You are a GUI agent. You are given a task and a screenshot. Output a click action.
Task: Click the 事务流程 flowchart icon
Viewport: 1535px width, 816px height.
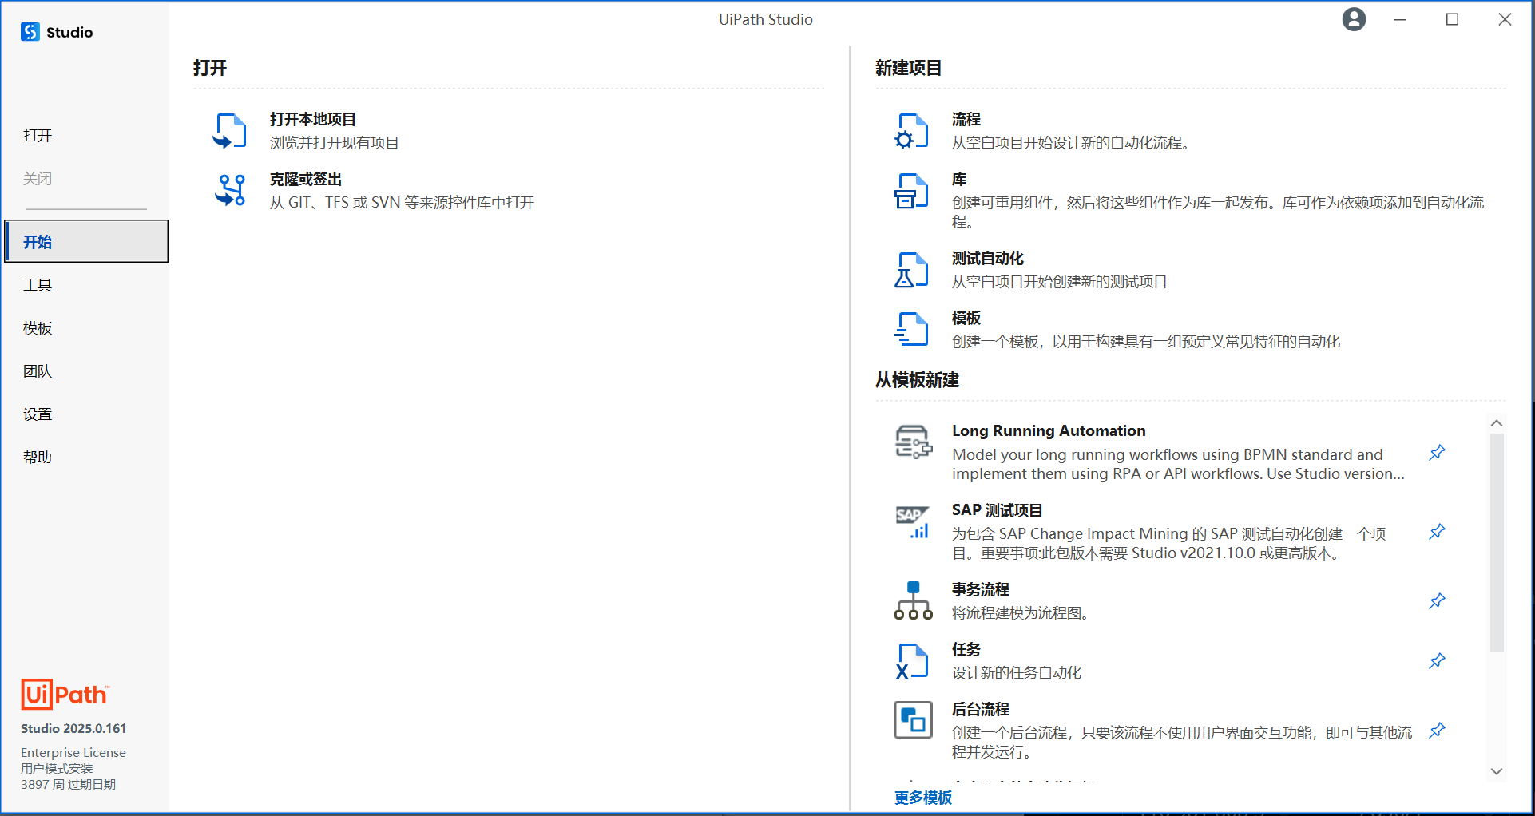pyautogui.click(x=914, y=600)
